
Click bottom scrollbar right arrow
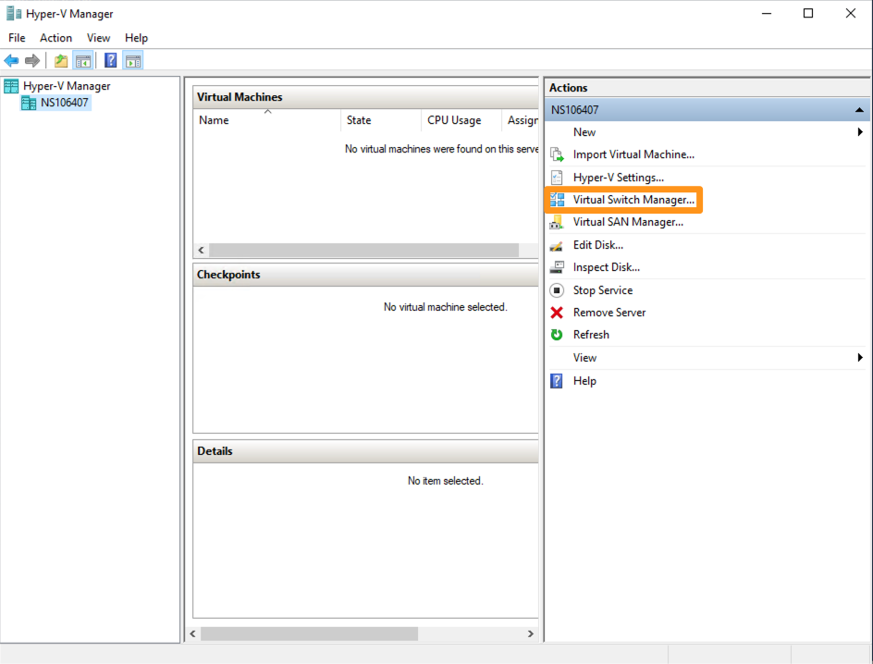531,634
